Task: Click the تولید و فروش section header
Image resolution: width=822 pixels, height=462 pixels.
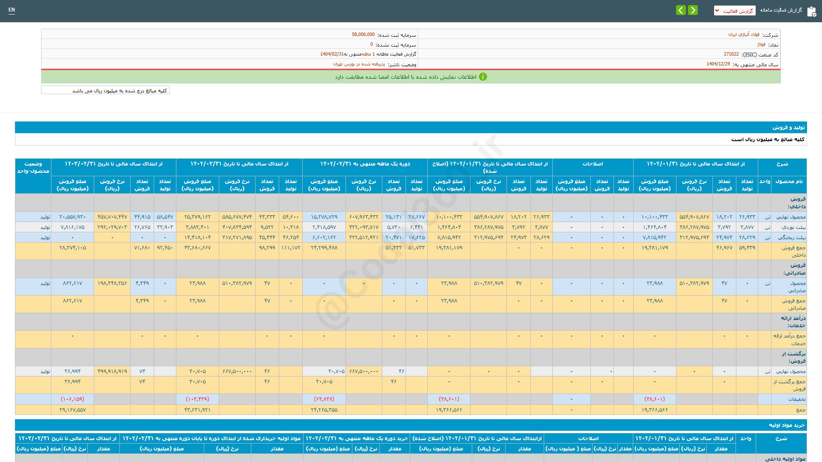Action: click(789, 127)
